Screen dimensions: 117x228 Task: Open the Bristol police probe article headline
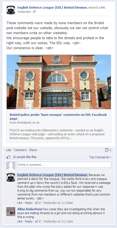pos(58,116)
